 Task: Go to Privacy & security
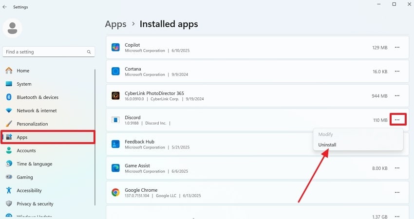click(x=48, y=204)
